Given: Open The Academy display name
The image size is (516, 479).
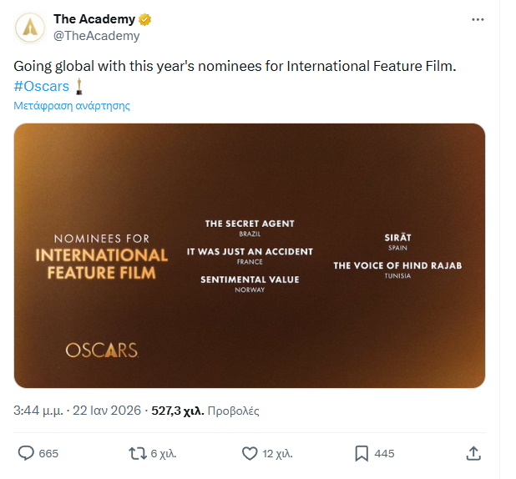Looking at the screenshot, I should point(94,19).
